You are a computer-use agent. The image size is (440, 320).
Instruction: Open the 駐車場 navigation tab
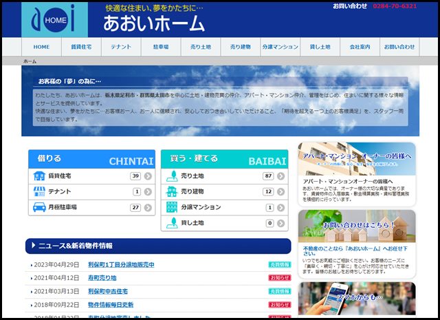pos(161,47)
